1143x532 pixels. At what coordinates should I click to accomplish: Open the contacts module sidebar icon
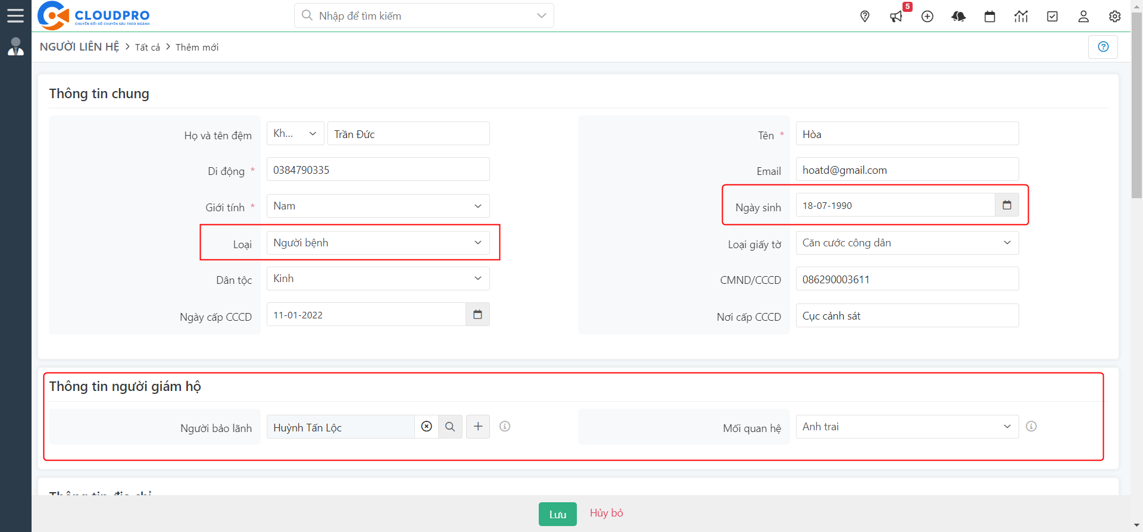(15, 46)
